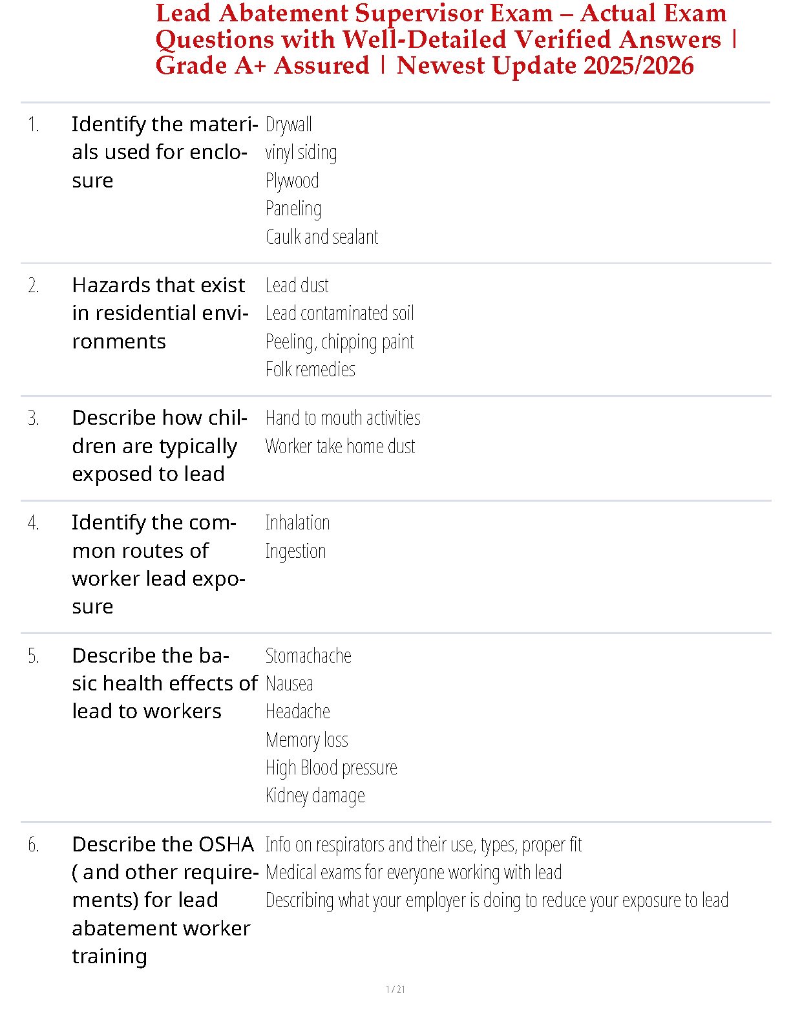Click question 4 about worker exposure routes
791x1024 pixels.
[158, 564]
